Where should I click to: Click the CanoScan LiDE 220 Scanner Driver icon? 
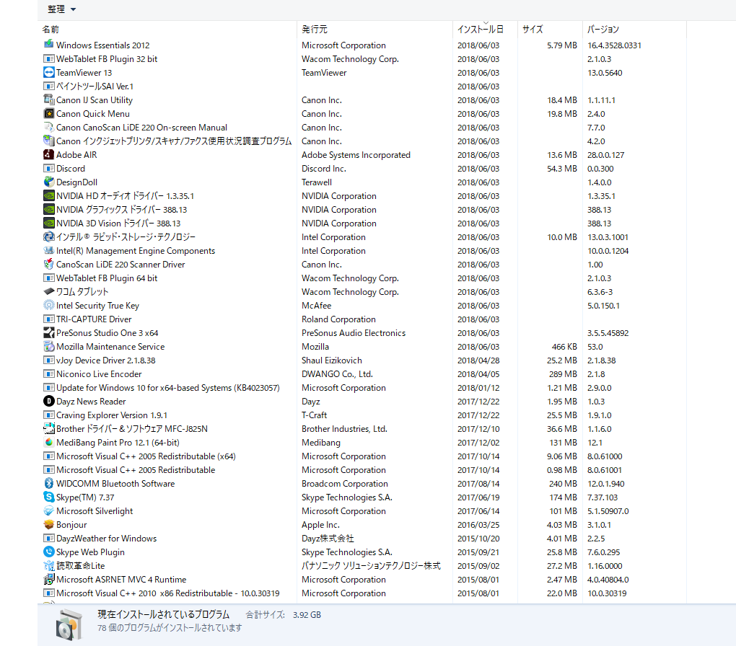click(x=49, y=264)
